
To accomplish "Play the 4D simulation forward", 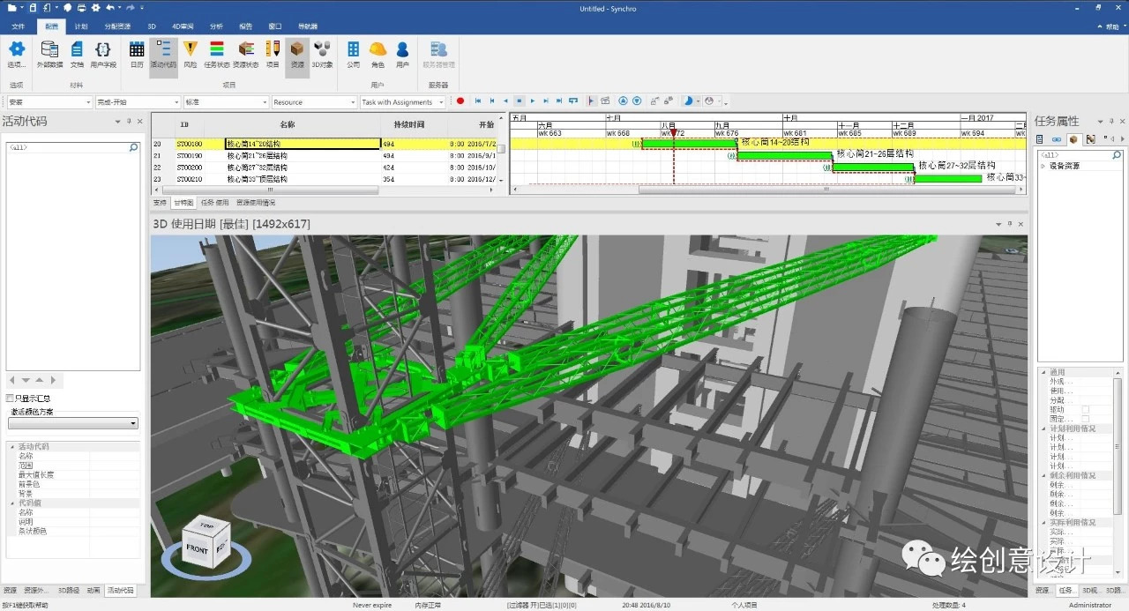I will (533, 101).
